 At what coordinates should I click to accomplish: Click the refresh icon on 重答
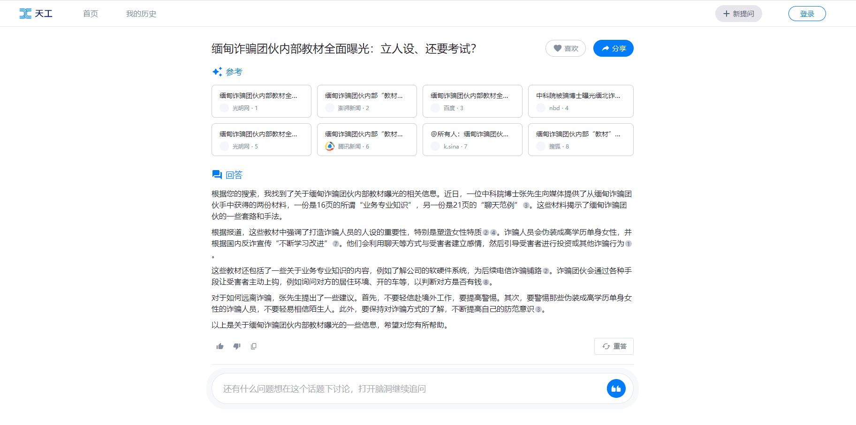tap(605, 346)
